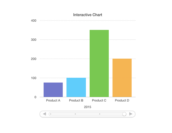The image size is (172, 133).
Task: Click the Product D axis label
Action: click(122, 100)
